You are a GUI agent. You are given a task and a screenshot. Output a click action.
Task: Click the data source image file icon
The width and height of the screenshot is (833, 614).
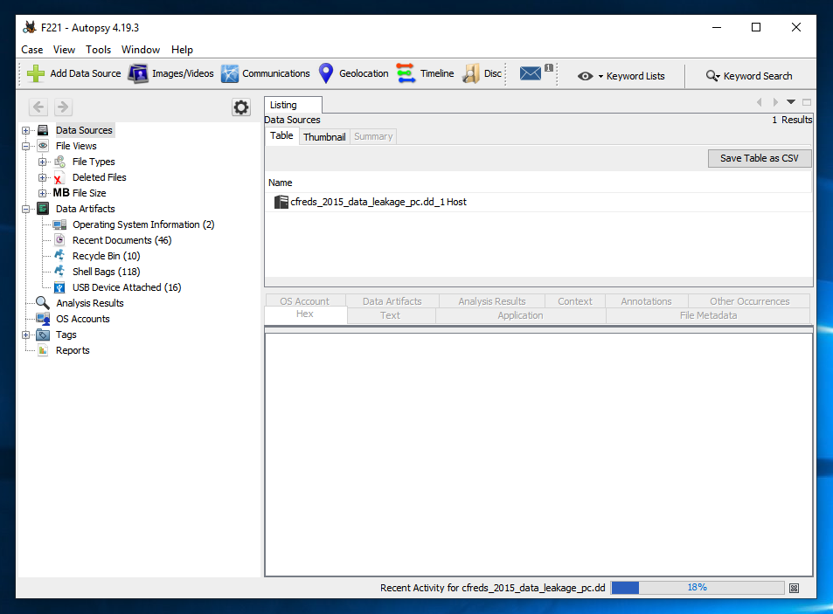281,202
